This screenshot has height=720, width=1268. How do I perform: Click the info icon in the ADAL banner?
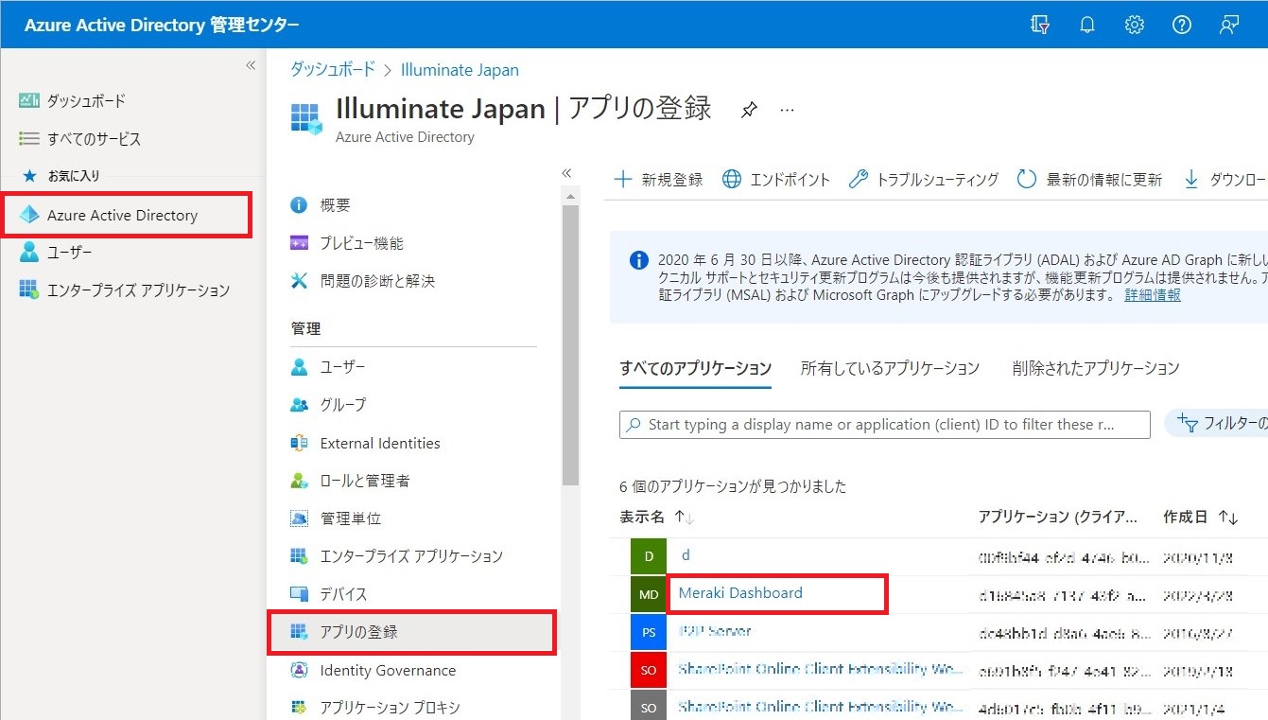point(639,260)
